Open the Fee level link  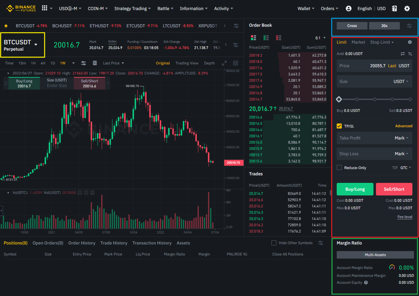point(405,217)
